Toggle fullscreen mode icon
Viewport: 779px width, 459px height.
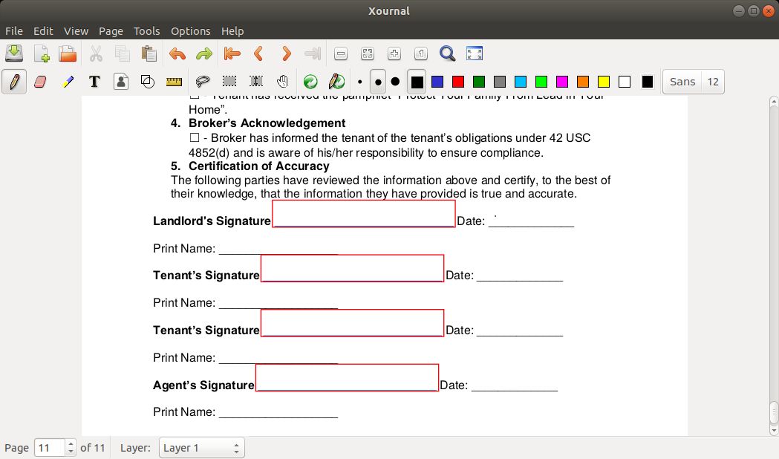click(475, 53)
